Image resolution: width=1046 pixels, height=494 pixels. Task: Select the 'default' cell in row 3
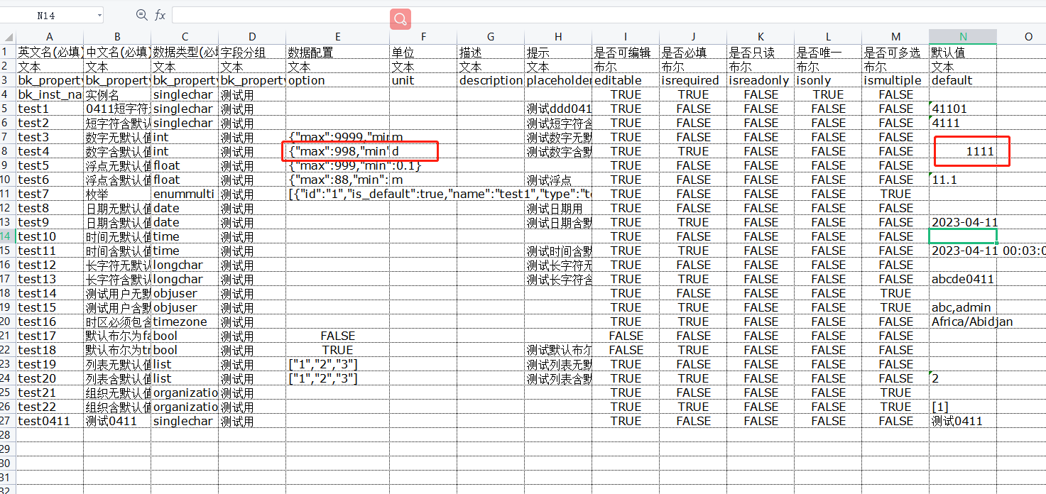point(963,80)
